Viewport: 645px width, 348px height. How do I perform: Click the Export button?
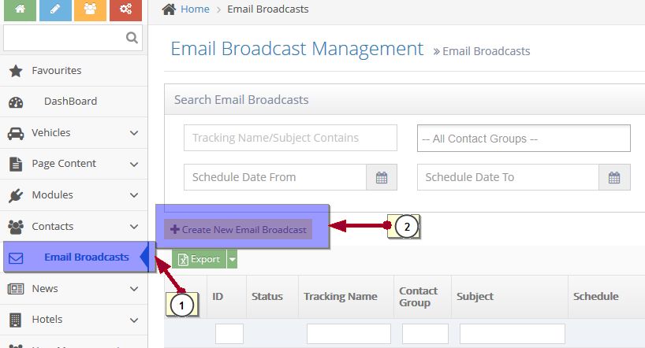click(x=199, y=259)
